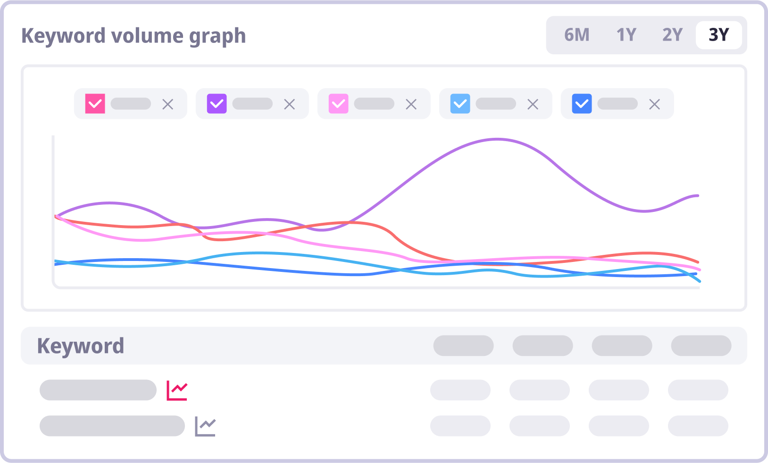Choose the 2Y time range
The height and width of the screenshot is (463, 768).
tap(672, 35)
